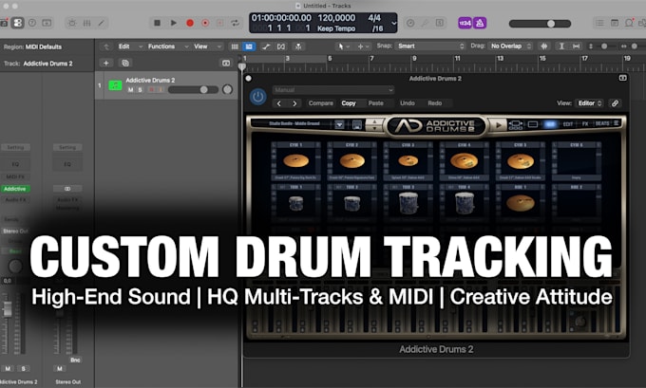Image resolution: width=646 pixels, height=388 pixels.
Task: Expand the LCD display mode chevron
Action: click(x=393, y=23)
